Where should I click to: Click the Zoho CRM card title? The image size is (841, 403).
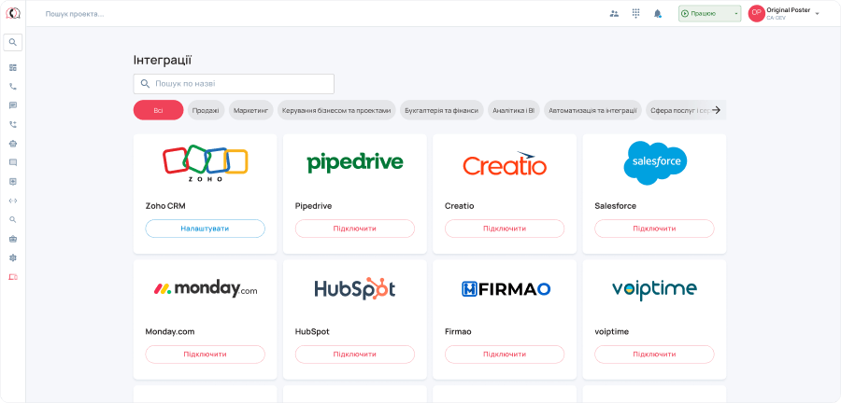point(165,205)
